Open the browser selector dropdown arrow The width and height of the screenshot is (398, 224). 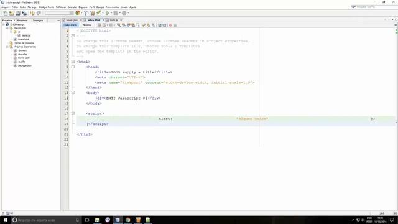pos(81,13)
